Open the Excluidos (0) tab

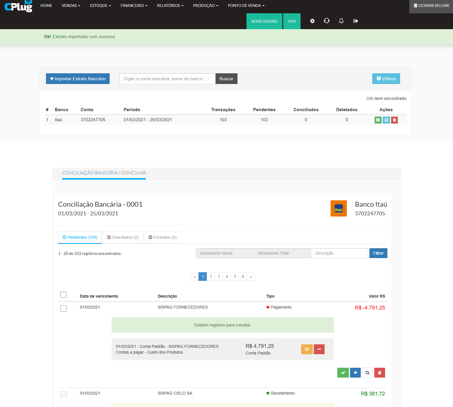(x=163, y=237)
